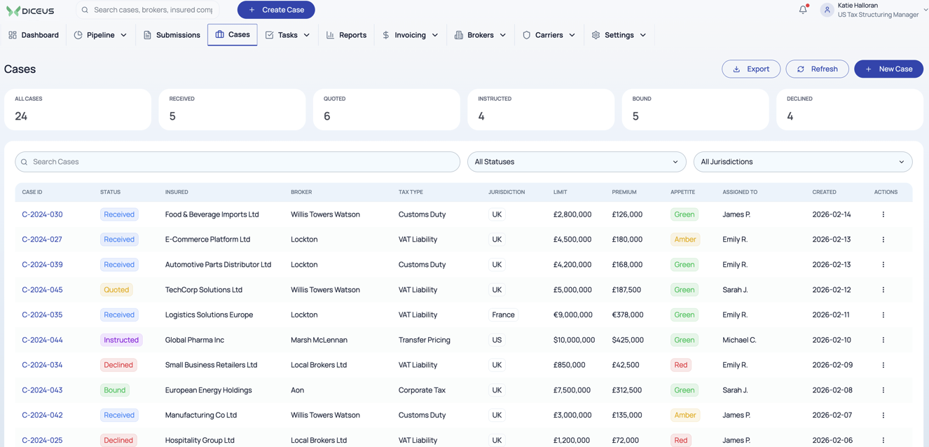929x447 pixels.
Task: Open case C-2024-043 link
Action: coord(42,390)
